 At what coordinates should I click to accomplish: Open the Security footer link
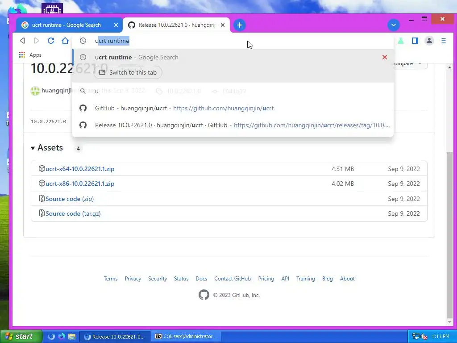click(158, 279)
